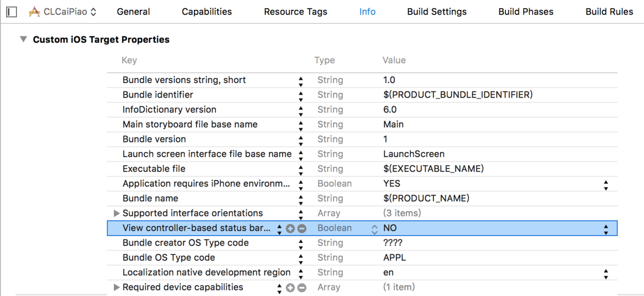
Task: Switch to the General tab
Action: click(x=133, y=11)
